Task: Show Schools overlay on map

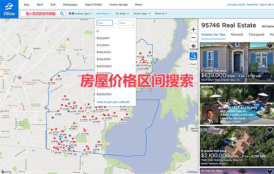Action: point(193,47)
